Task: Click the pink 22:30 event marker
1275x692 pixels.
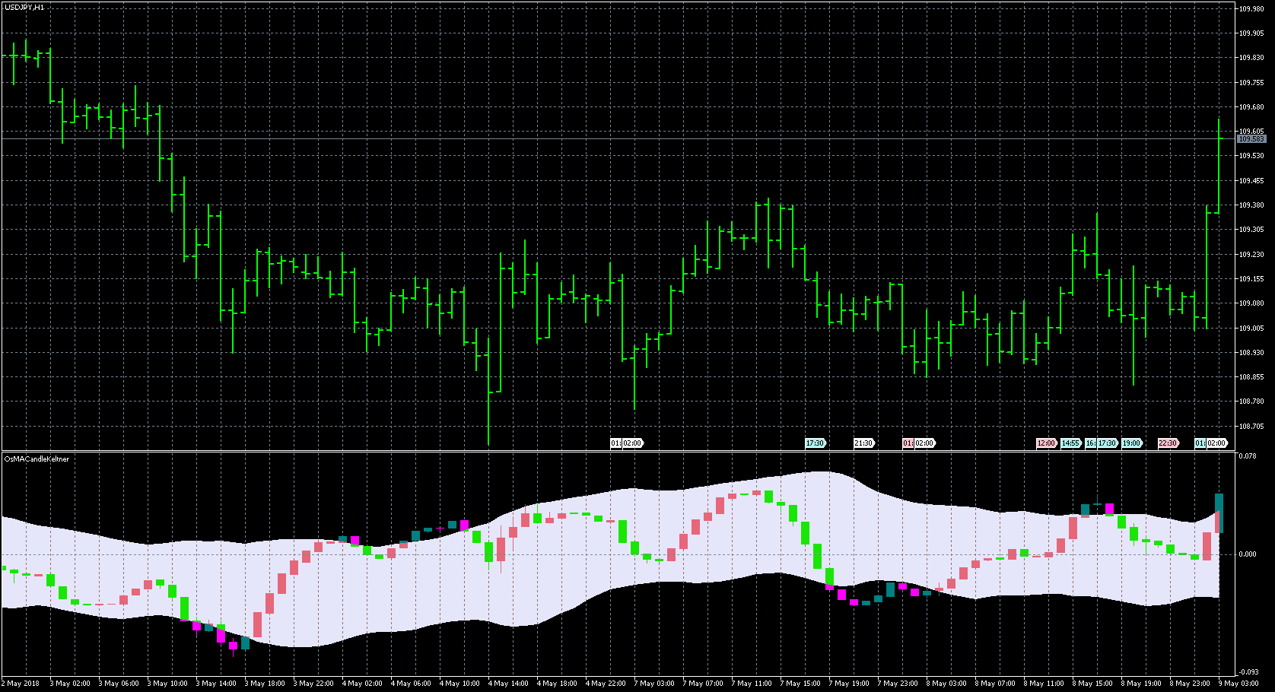Action: pos(1168,443)
